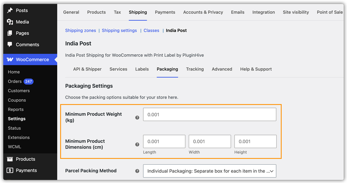
Task: Click the India Post page heading
Action: pos(78,44)
